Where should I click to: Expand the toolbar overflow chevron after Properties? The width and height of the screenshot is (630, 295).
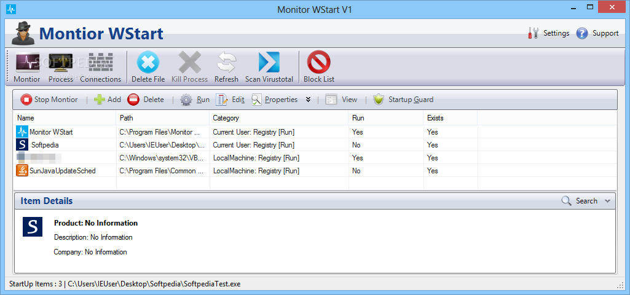[x=308, y=100]
